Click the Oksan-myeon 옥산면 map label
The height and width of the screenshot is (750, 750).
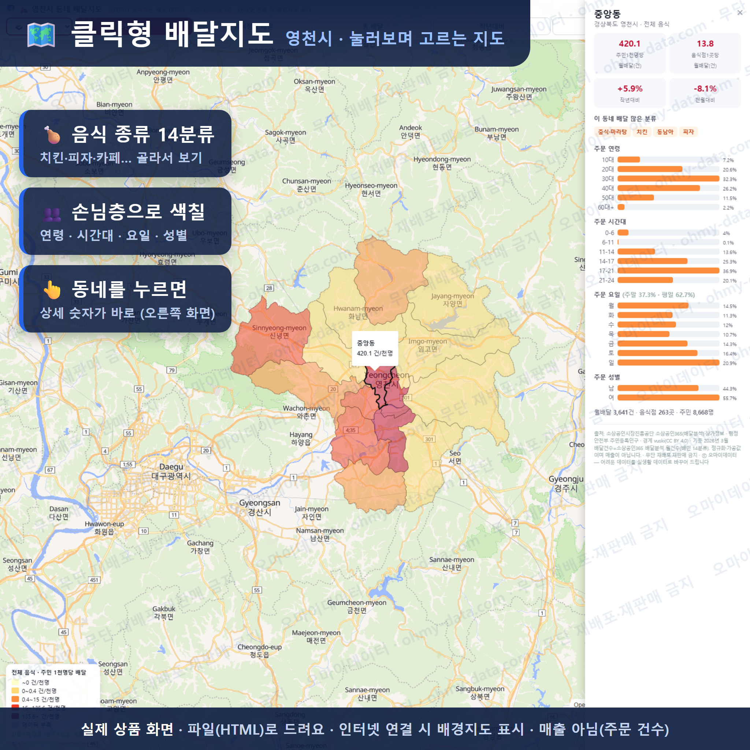pos(315,85)
